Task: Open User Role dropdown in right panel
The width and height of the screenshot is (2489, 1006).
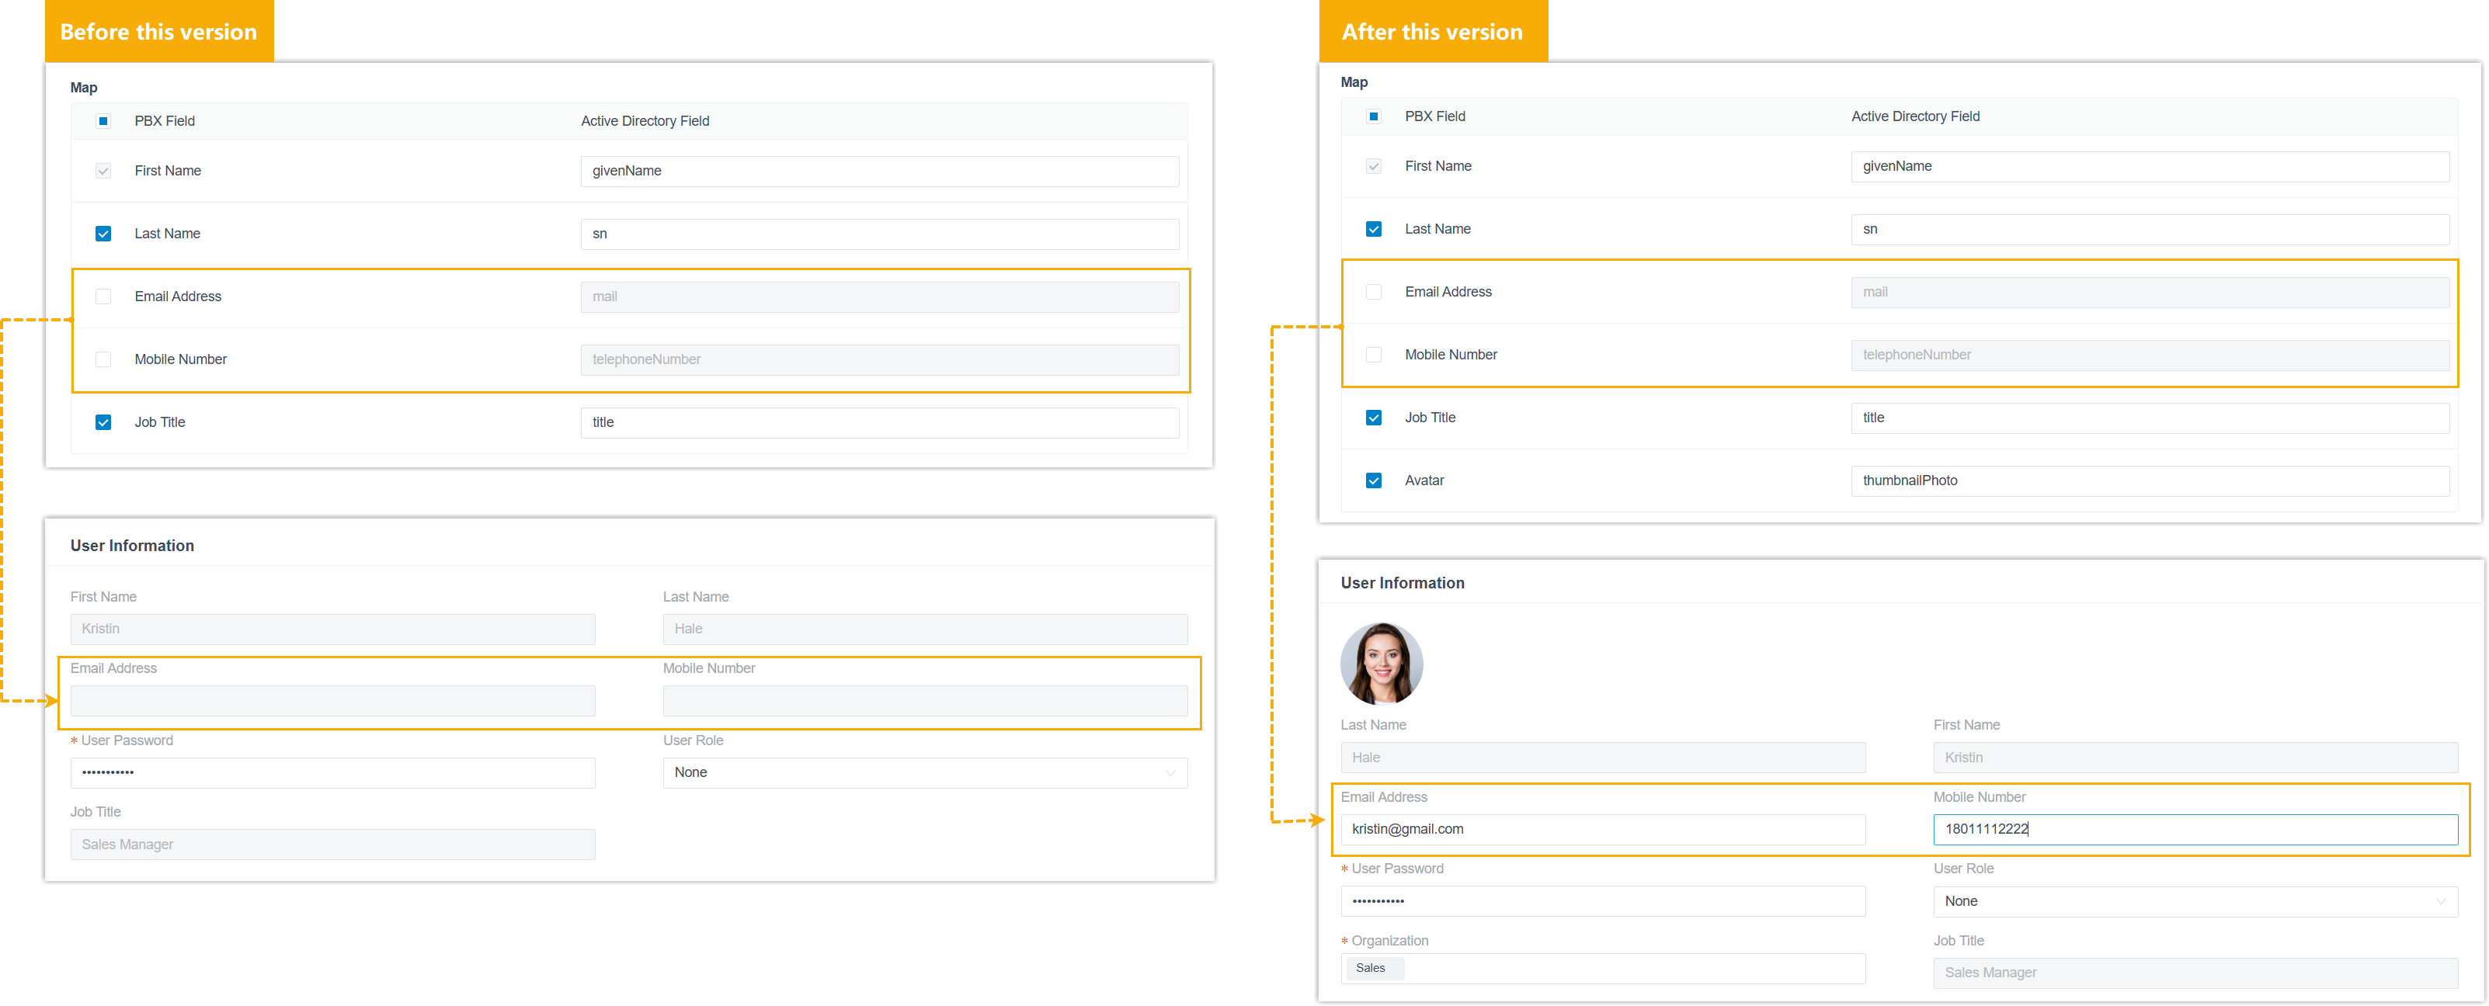Action: click(2195, 900)
